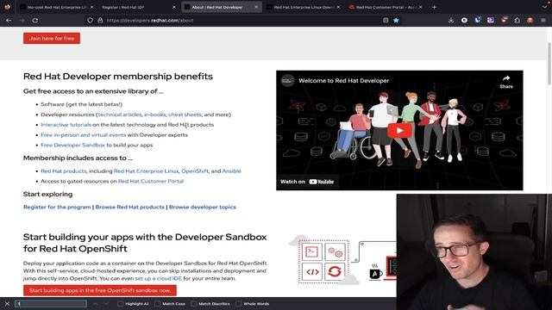Viewport: 552px width, 310px height.
Task: Close the About Red Hat Developer tab
Action: (x=256, y=7)
